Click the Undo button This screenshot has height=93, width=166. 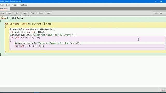[9, 13]
